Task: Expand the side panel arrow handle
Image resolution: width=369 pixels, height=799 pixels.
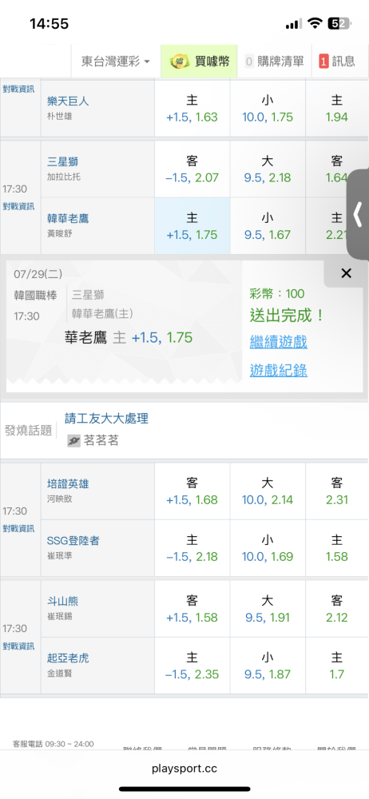Action: (358, 214)
